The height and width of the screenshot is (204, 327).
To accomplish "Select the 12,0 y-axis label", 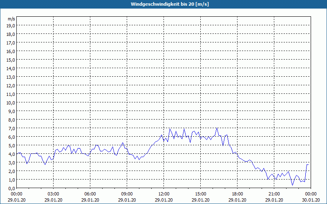I will point(11,86).
